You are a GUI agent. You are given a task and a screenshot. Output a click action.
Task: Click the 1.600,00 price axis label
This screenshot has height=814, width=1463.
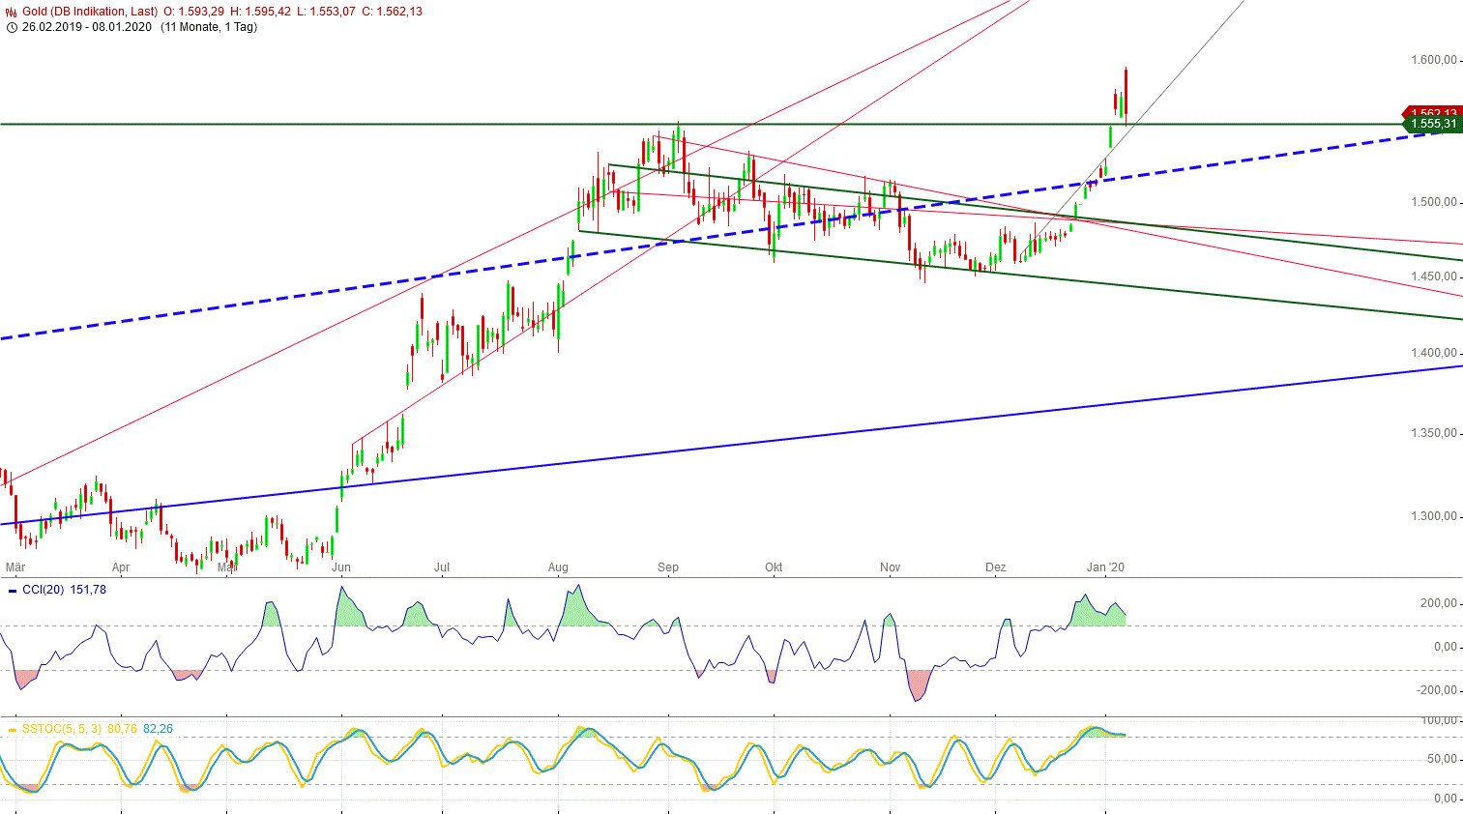click(1434, 60)
